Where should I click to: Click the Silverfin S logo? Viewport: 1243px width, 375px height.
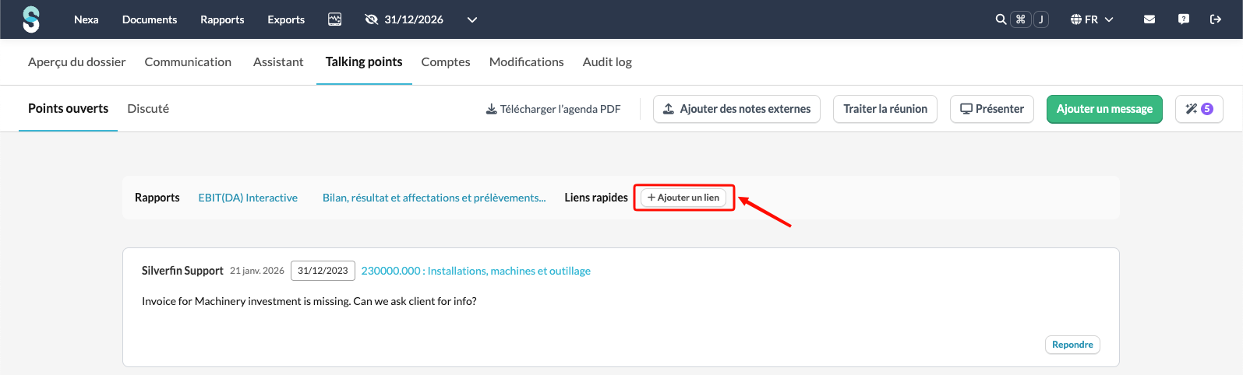point(31,19)
